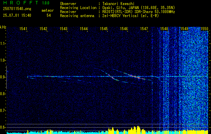Click the 1549 time marker
This screenshot has height=134, width=211.
click(184, 28)
